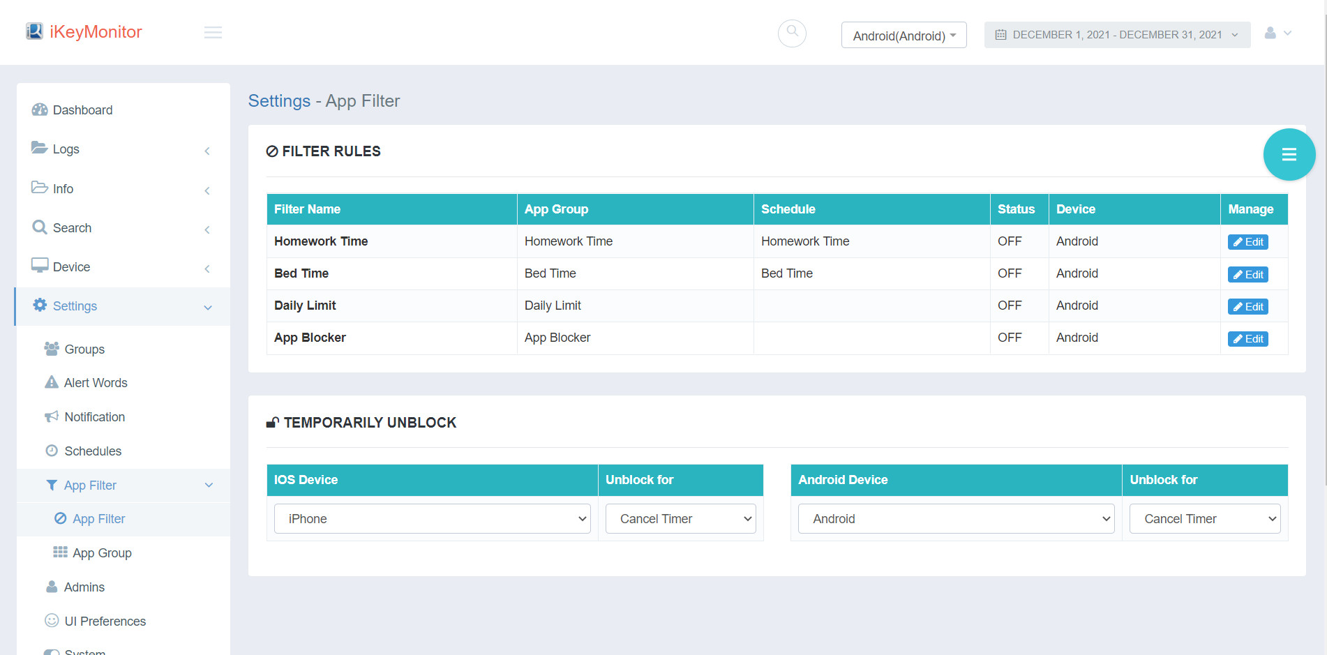Click the user profile icon top right
The width and height of the screenshot is (1327, 655).
[1270, 33]
